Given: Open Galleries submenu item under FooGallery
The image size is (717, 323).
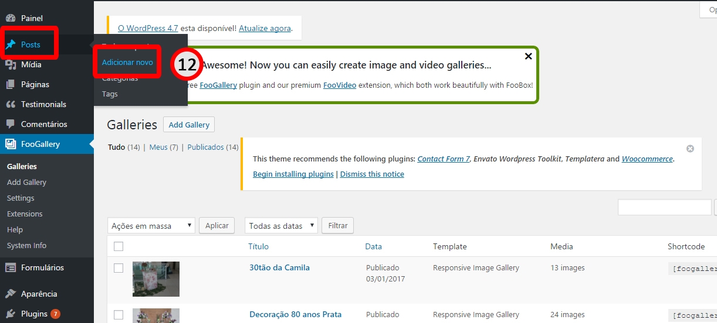Looking at the screenshot, I should (22, 166).
